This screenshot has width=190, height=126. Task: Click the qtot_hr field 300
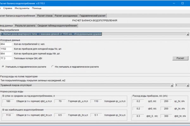tap(166, 116)
